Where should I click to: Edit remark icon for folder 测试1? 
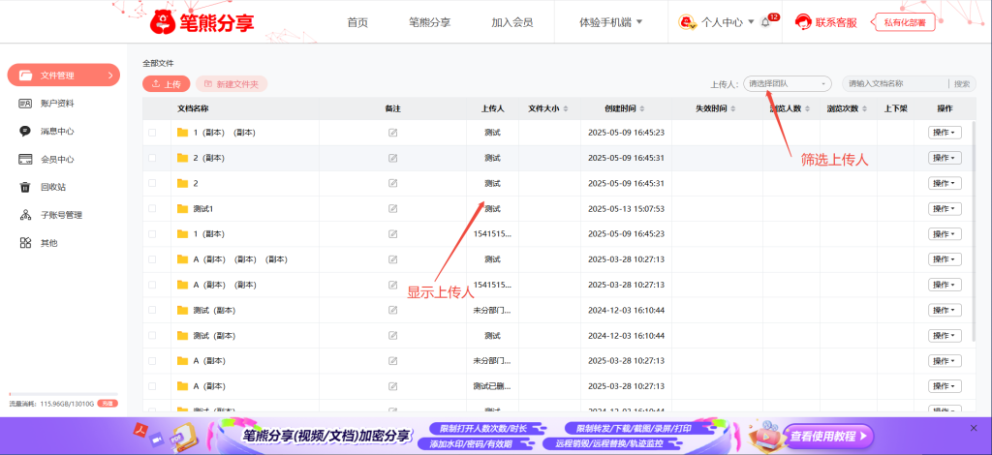(392, 208)
